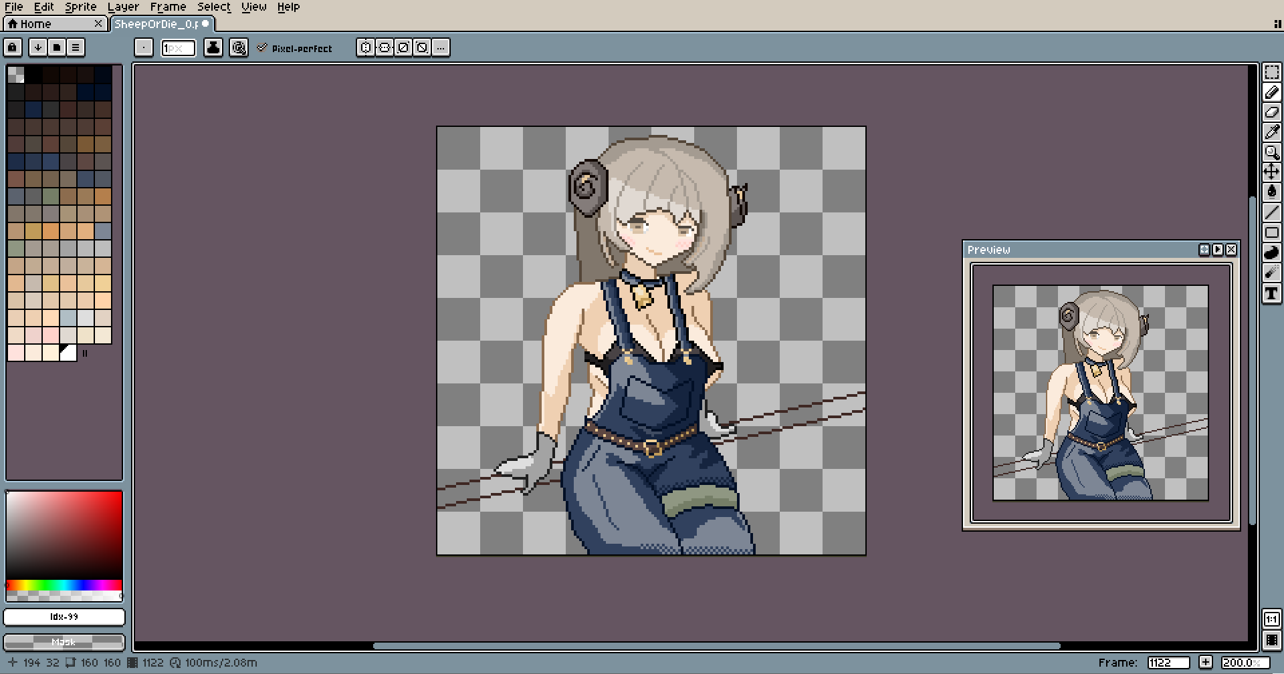
Task: Play animation in the Preview window
Action: (1218, 250)
